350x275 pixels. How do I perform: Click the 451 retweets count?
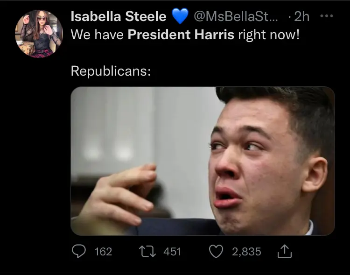point(172,252)
